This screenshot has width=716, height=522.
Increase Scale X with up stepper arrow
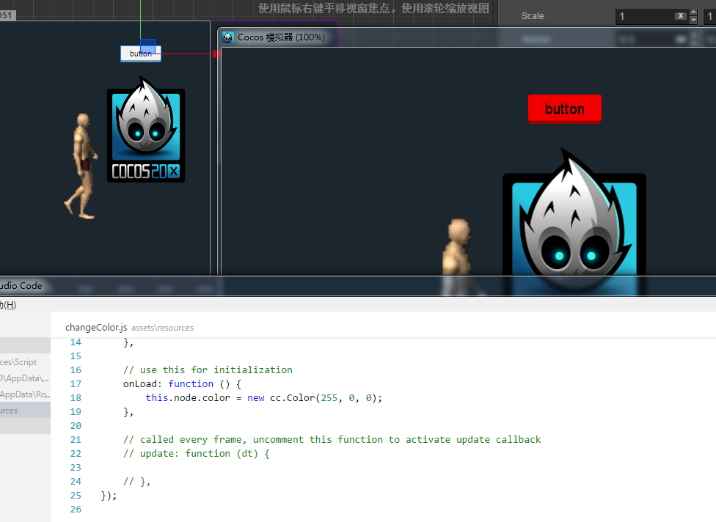click(693, 12)
